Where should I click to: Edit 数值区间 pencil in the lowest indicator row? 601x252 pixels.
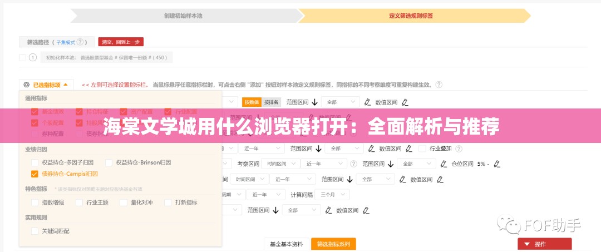pos(366,210)
